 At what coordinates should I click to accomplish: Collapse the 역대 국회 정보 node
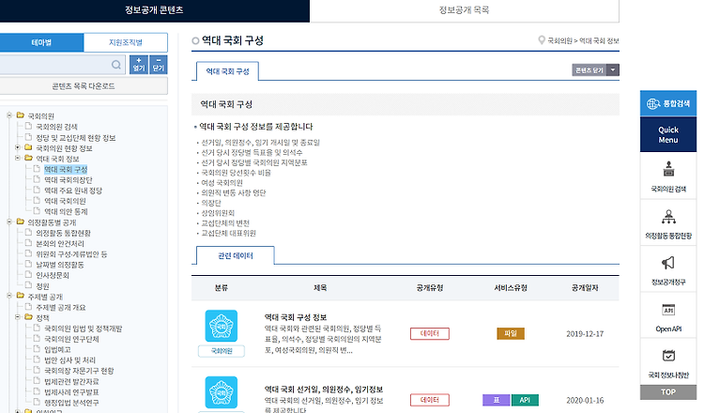pyautogui.click(x=18, y=158)
